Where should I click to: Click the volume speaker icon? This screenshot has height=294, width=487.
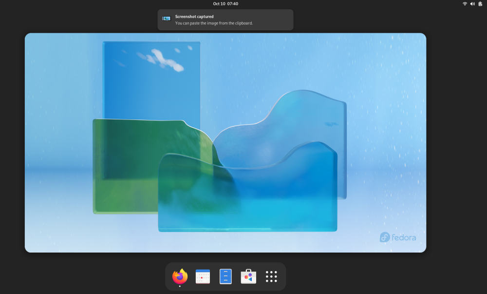point(472,4)
